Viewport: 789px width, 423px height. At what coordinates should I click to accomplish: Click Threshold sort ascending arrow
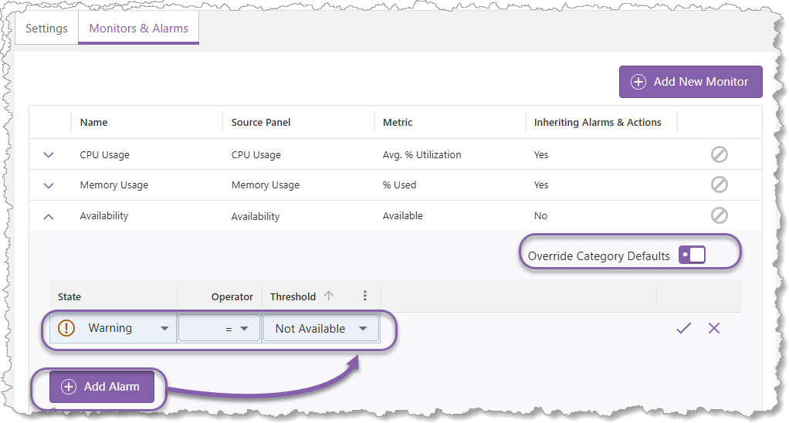[329, 296]
